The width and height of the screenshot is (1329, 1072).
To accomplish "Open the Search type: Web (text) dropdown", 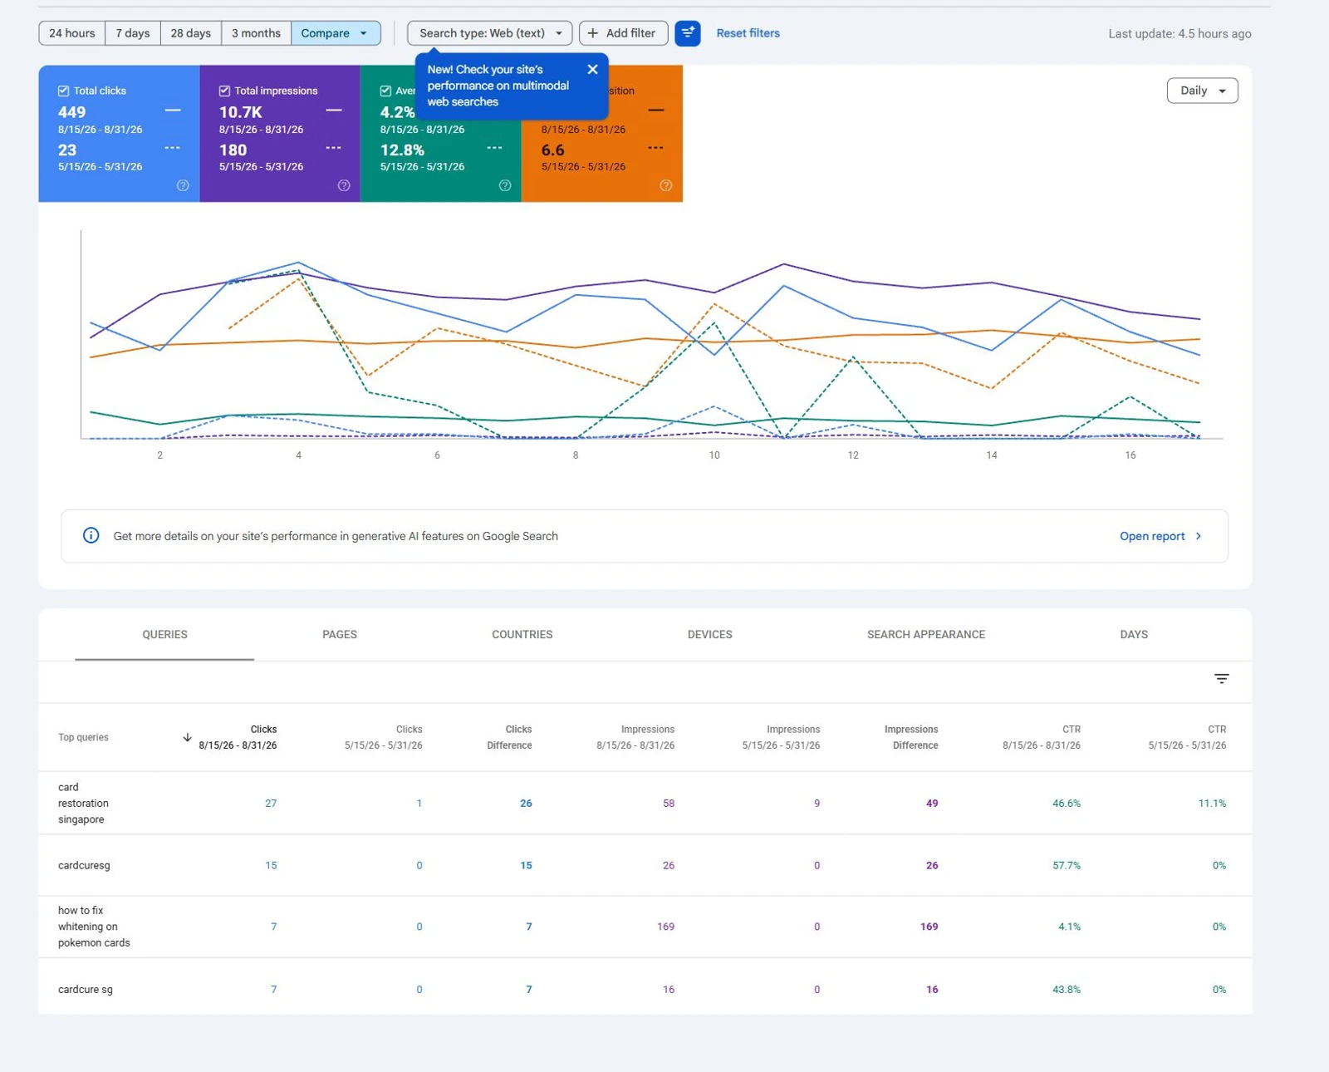I will point(490,33).
